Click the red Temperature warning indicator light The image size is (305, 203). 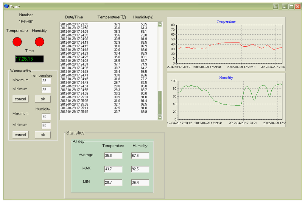coord(17,42)
